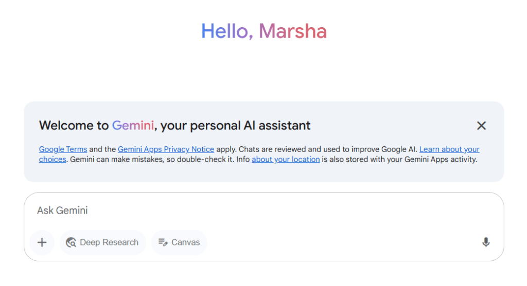The height and width of the screenshot is (286, 527).
Task: Follow the Learn about your choices link
Action: point(449,149)
